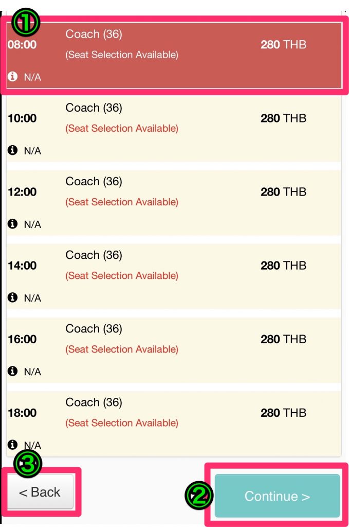Select the 18:00 coach trip
The image size is (349, 527).
click(174, 424)
